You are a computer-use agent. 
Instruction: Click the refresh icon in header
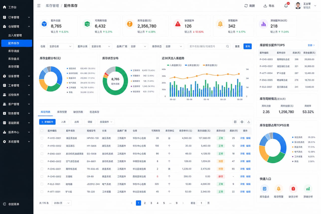click(246, 6)
